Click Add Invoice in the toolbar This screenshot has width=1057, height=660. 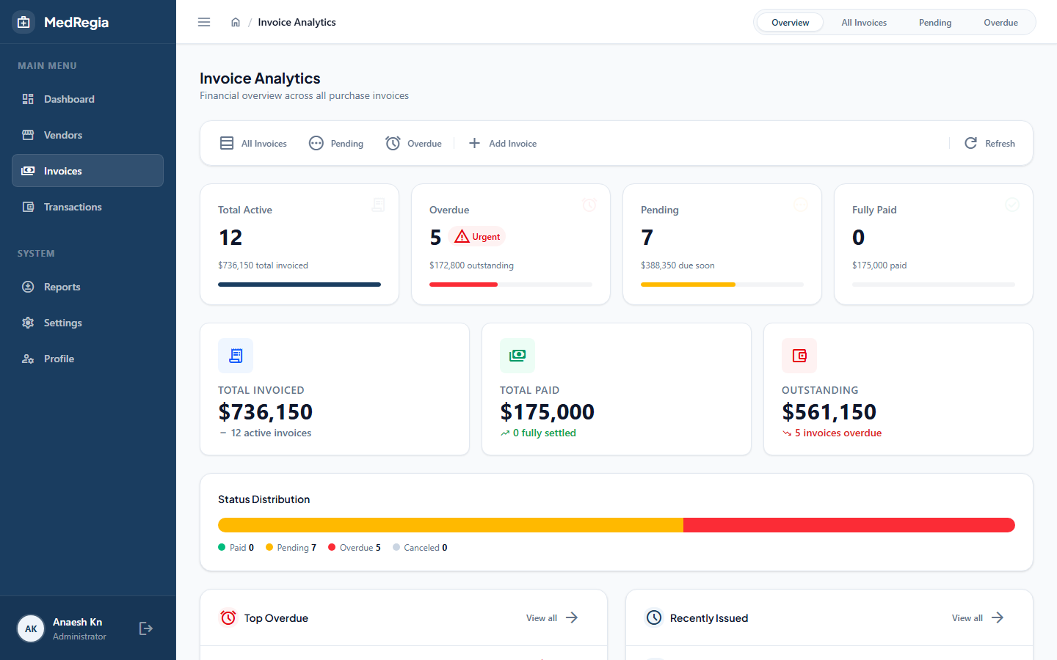click(503, 143)
